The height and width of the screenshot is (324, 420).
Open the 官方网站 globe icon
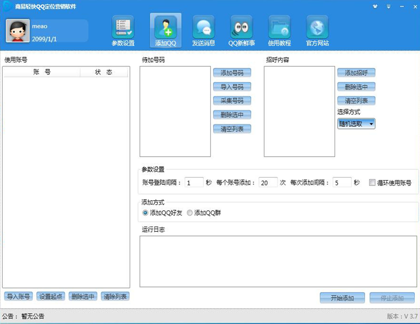tap(317, 31)
